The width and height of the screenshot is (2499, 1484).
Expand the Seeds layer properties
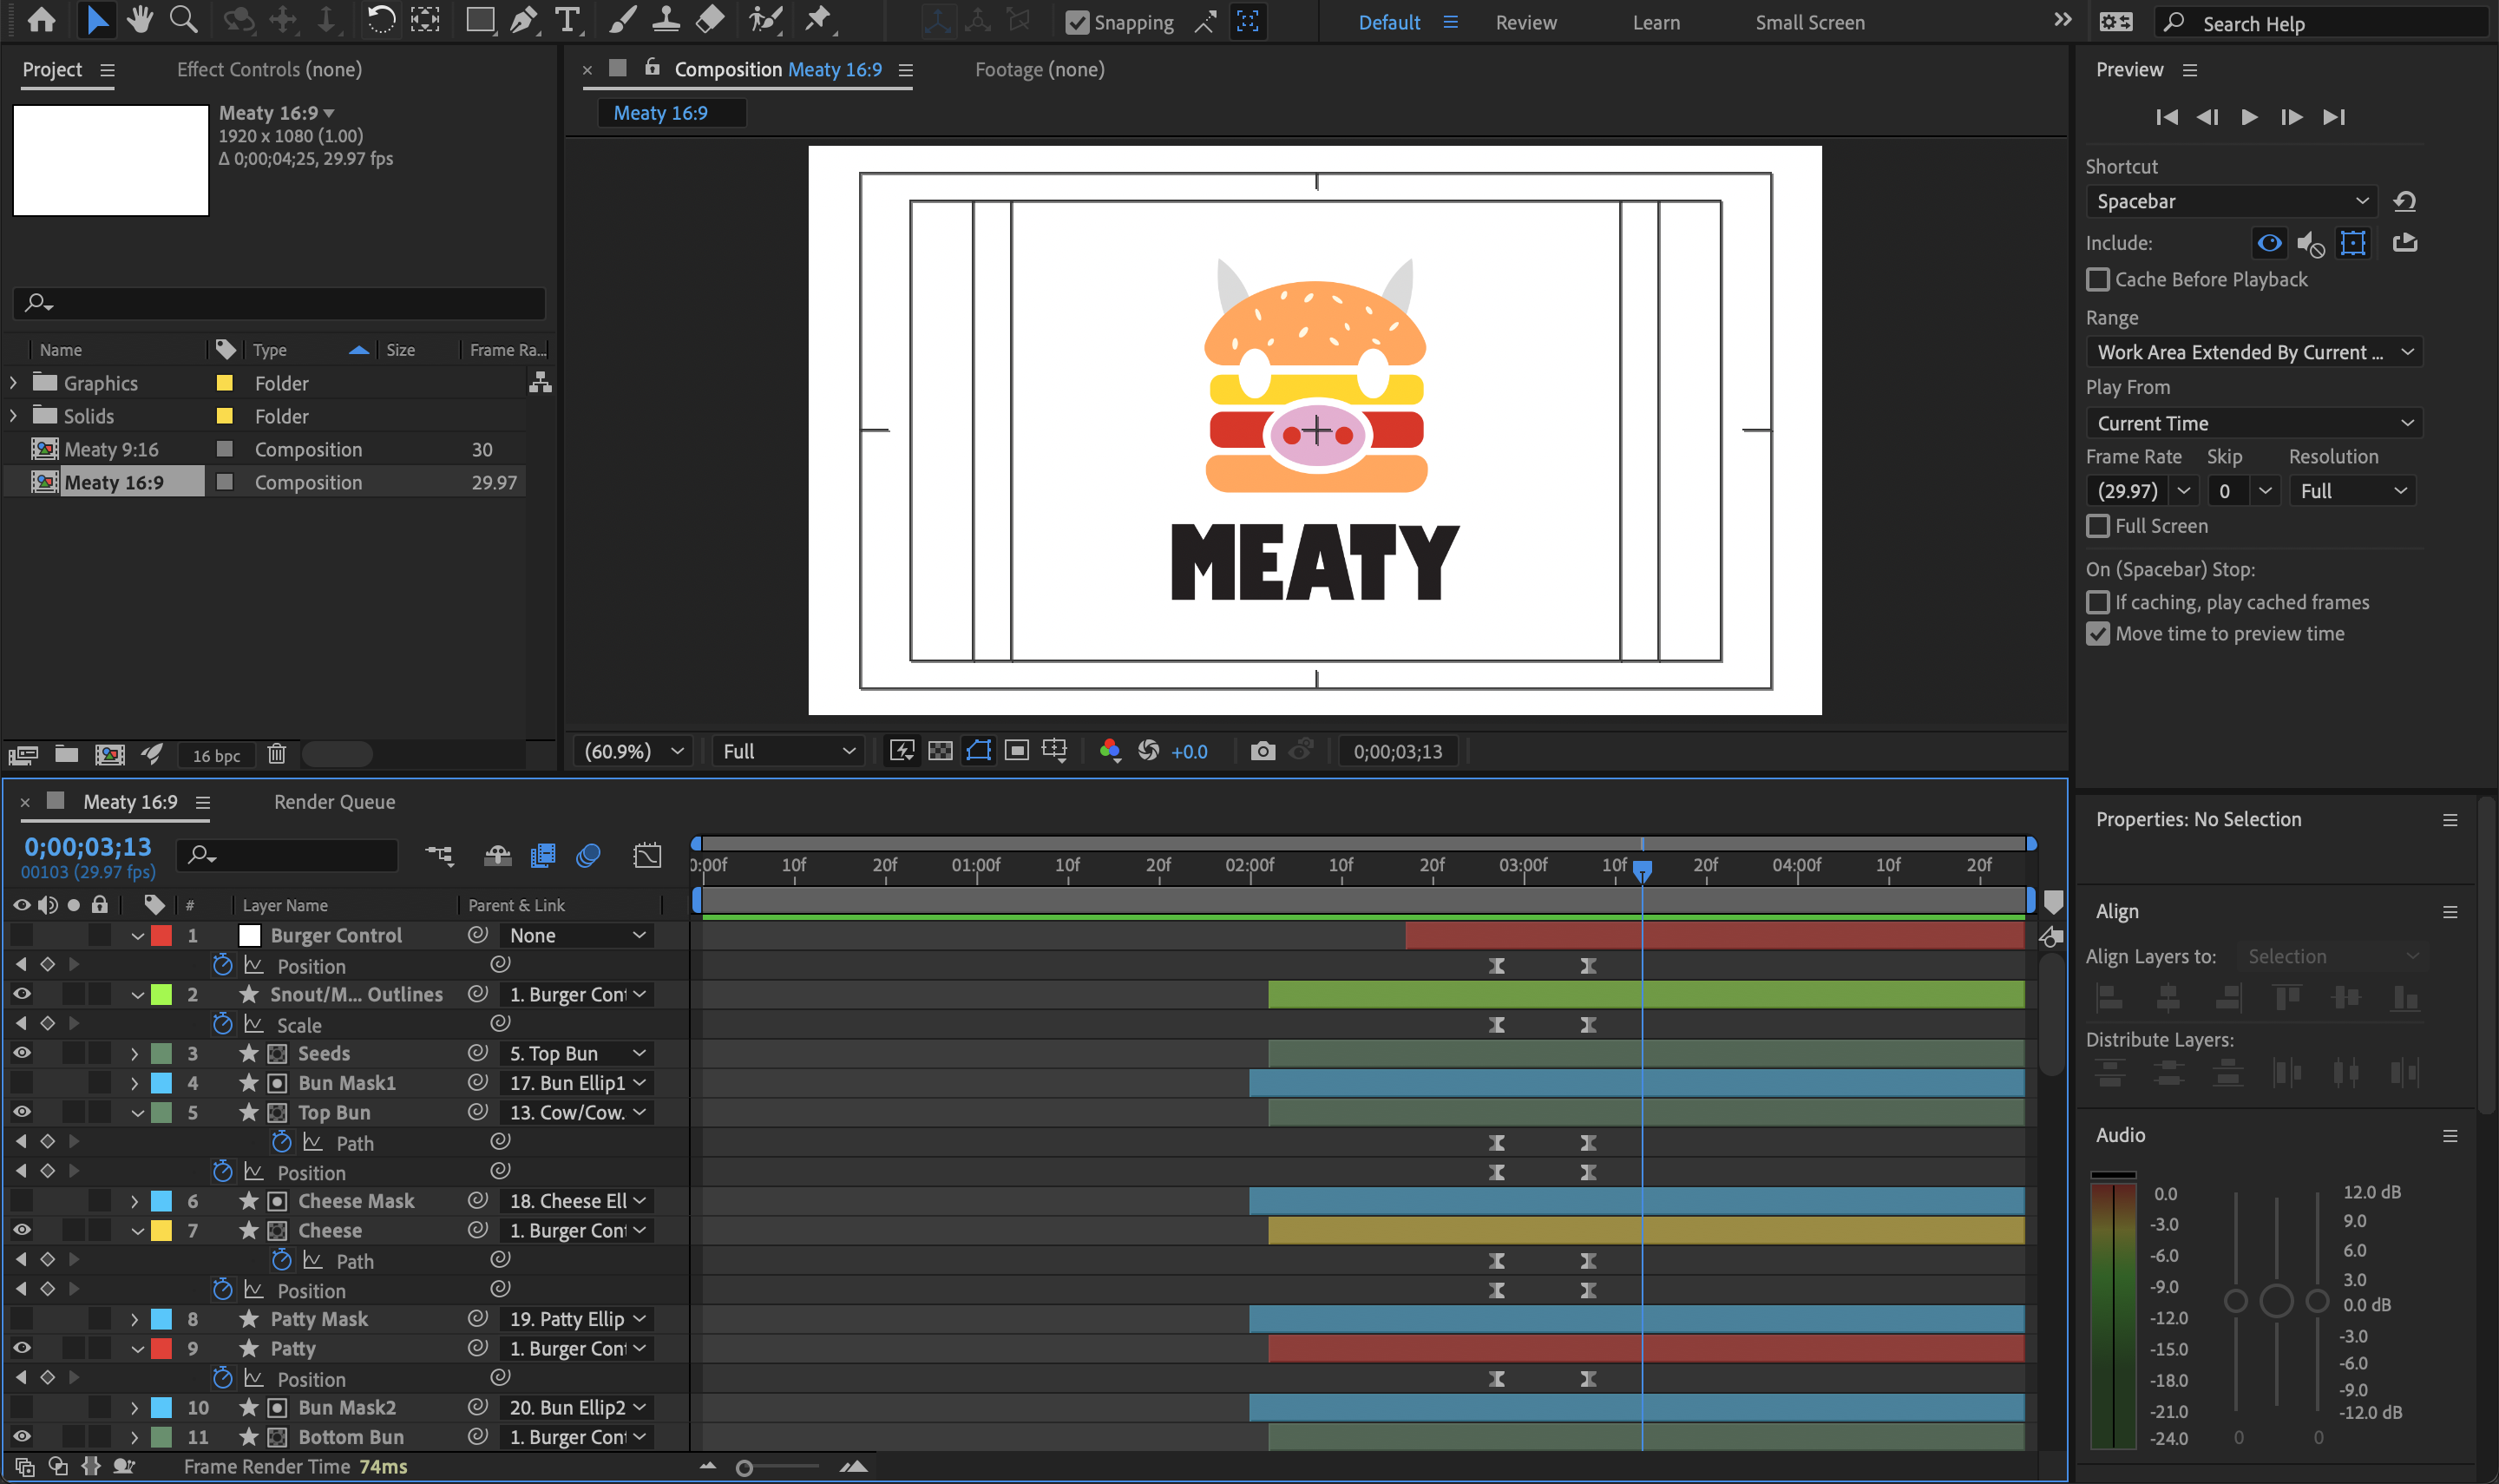(x=135, y=1054)
